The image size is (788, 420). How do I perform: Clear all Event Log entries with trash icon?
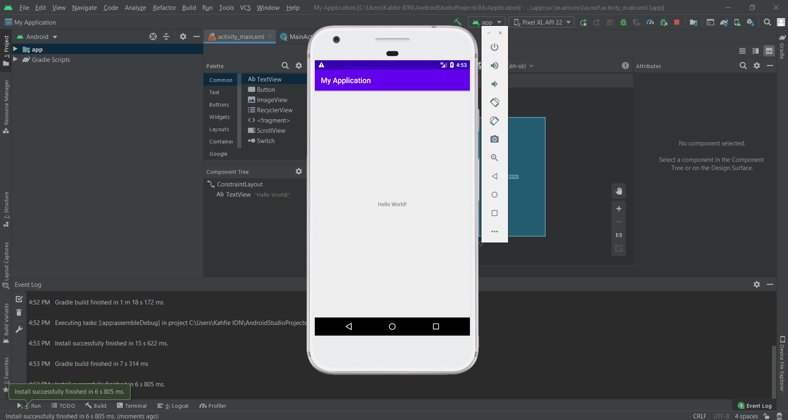click(x=19, y=313)
